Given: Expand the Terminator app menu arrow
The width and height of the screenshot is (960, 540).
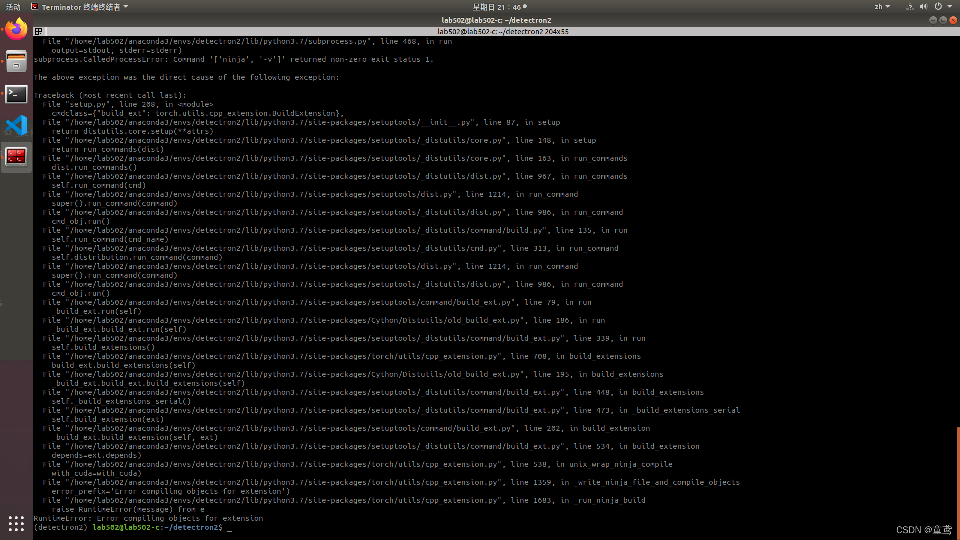Looking at the screenshot, I should click(x=126, y=7).
